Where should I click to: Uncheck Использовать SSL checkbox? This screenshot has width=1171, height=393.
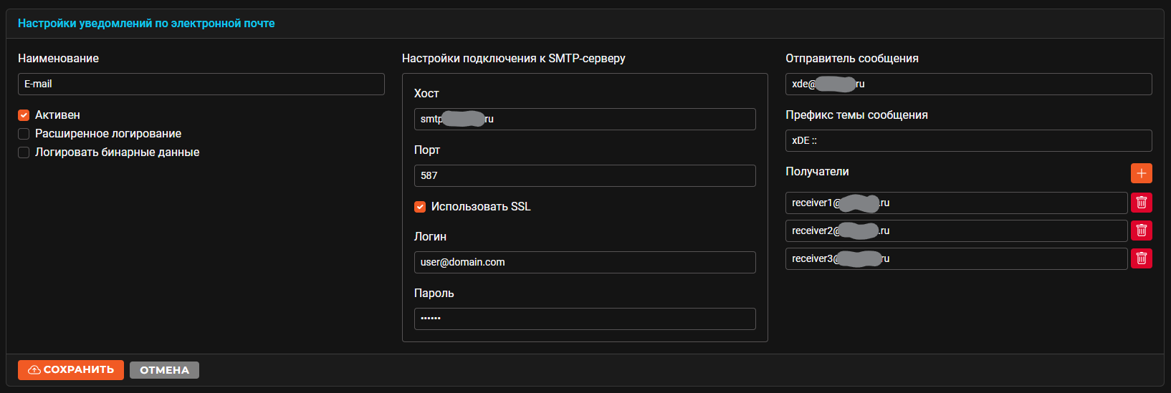[420, 207]
